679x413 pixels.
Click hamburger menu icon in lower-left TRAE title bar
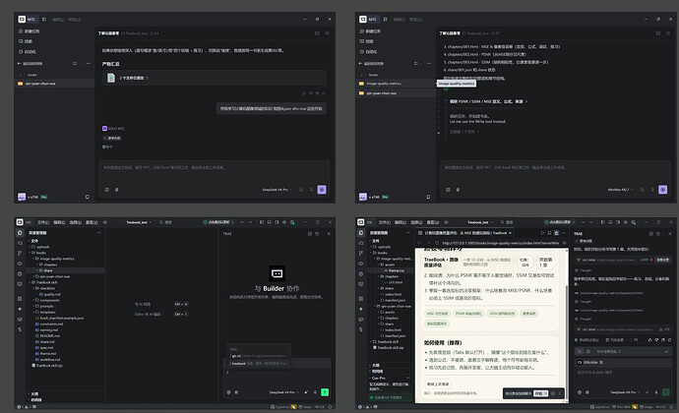pos(105,222)
